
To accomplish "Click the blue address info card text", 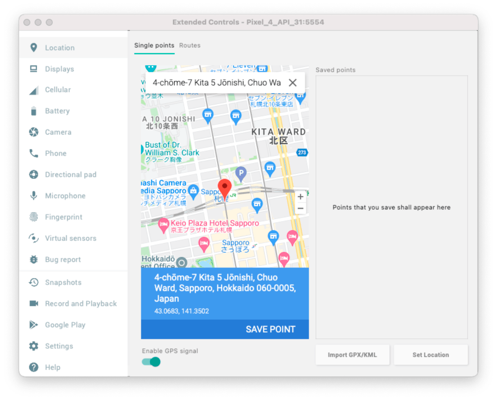I will pos(225,294).
